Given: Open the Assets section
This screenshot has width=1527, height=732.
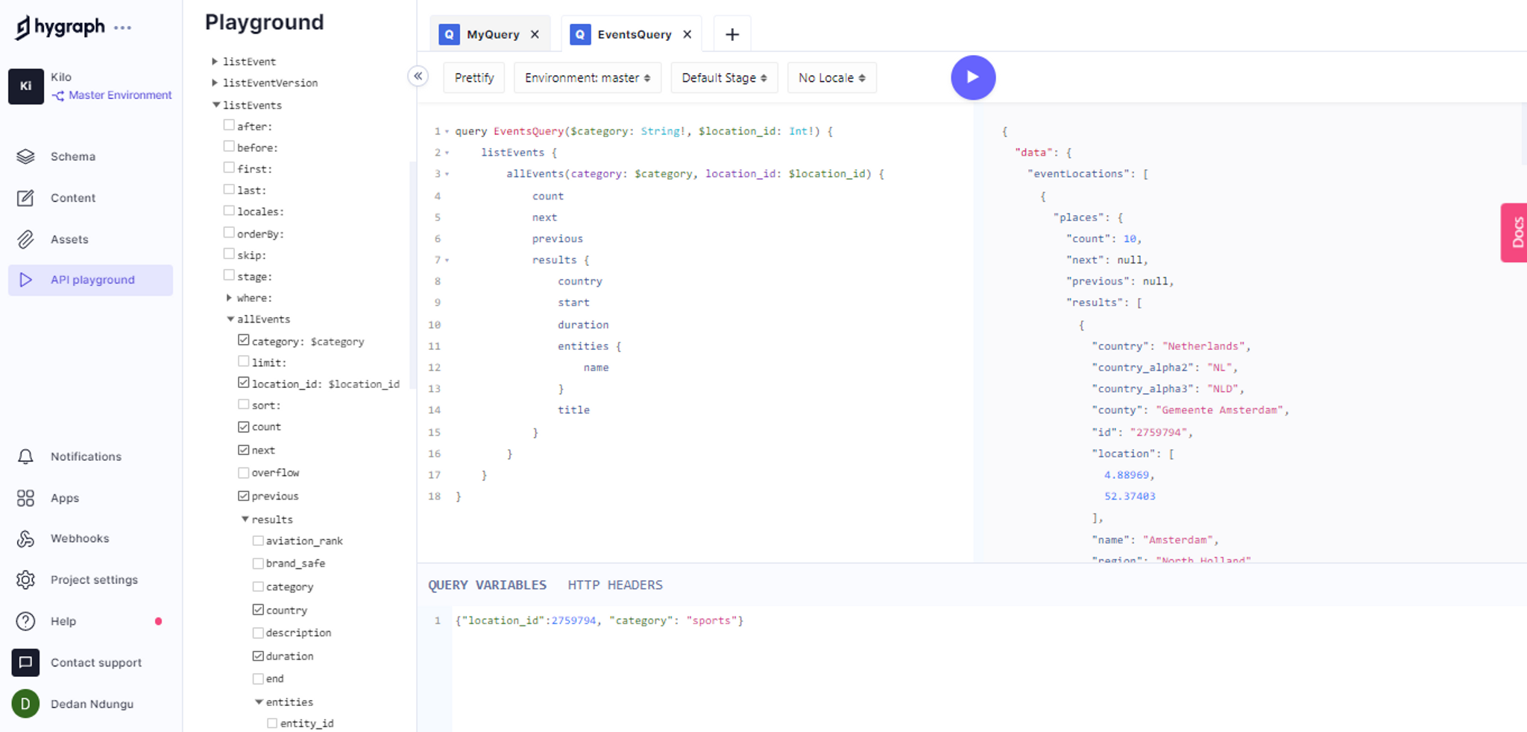Looking at the screenshot, I should click(x=69, y=239).
